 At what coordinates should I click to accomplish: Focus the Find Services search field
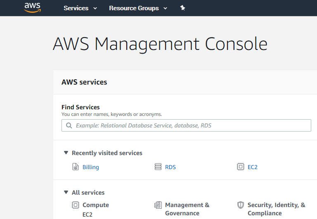[186, 125]
